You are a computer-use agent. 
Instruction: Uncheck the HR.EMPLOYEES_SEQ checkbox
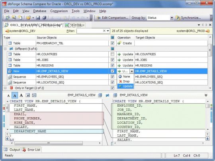[x=112, y=77]
